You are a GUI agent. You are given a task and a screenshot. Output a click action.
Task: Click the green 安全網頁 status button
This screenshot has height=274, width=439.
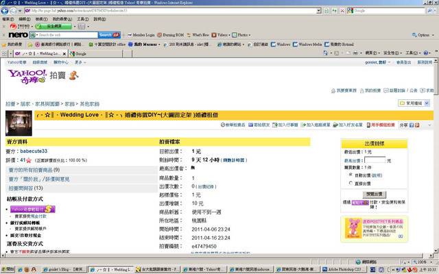click(x=54, y=26)
